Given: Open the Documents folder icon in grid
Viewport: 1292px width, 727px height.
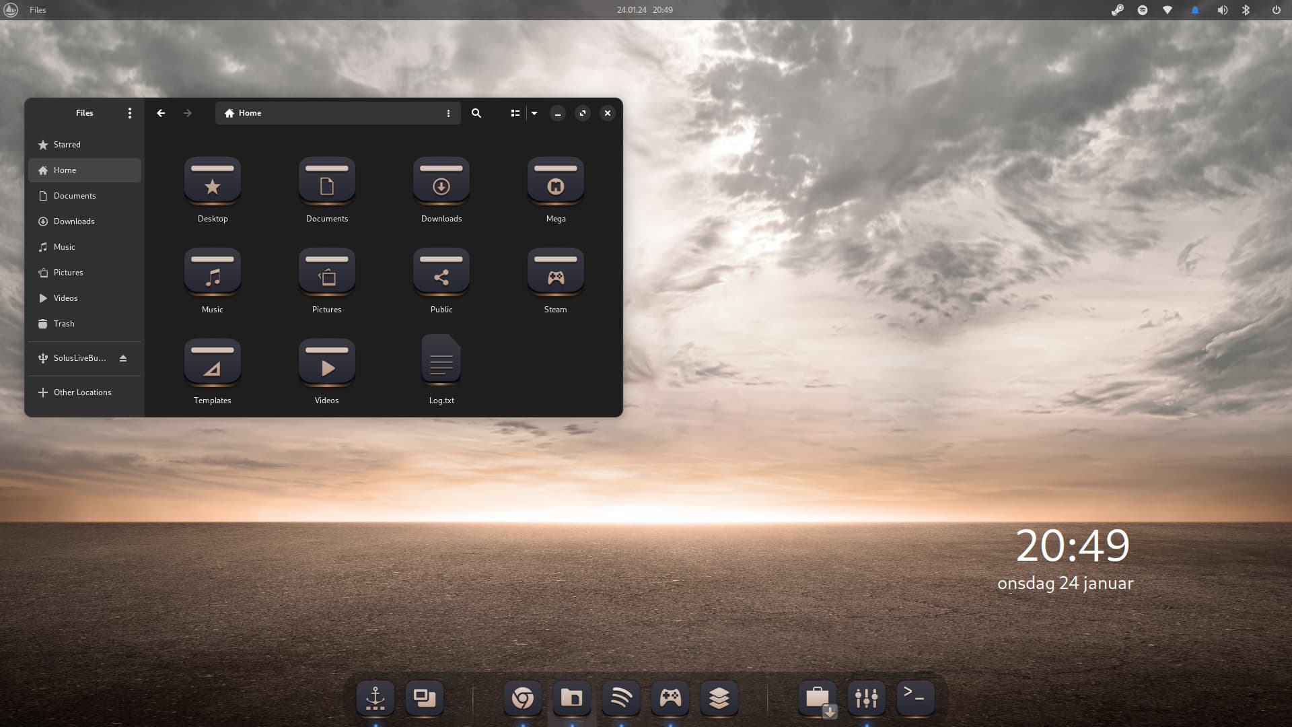Looking at the screenshot, I should pos(327,182).
